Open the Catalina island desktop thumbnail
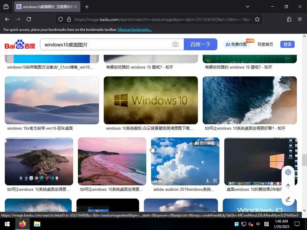Image resolution: width=307 pixels, height=230 pixels. click(x=39, y=161)
